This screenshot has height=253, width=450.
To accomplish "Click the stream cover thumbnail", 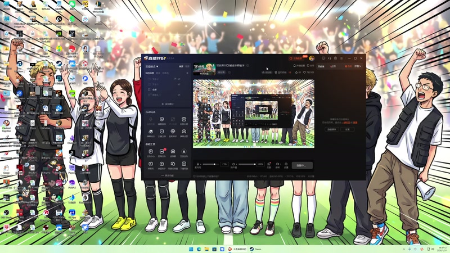I will (204, 69).
